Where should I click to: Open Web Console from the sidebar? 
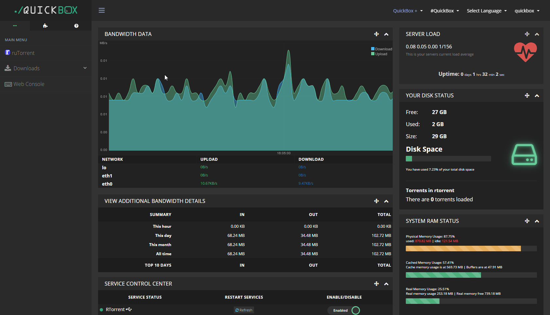pyautogui.click(x=28, y=84)
